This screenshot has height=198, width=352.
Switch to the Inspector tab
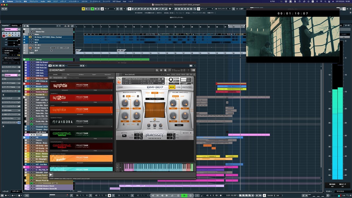pyautogui.click(x=5, y=25)
